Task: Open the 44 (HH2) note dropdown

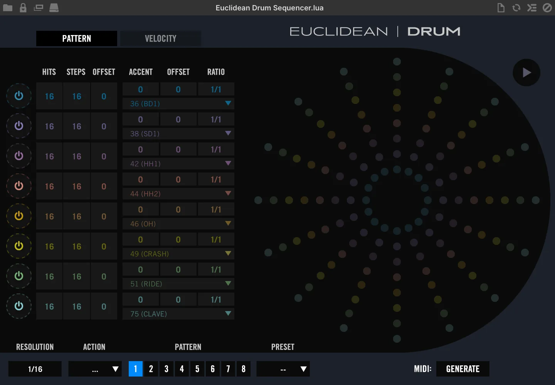Action: (x=178, y=194)
